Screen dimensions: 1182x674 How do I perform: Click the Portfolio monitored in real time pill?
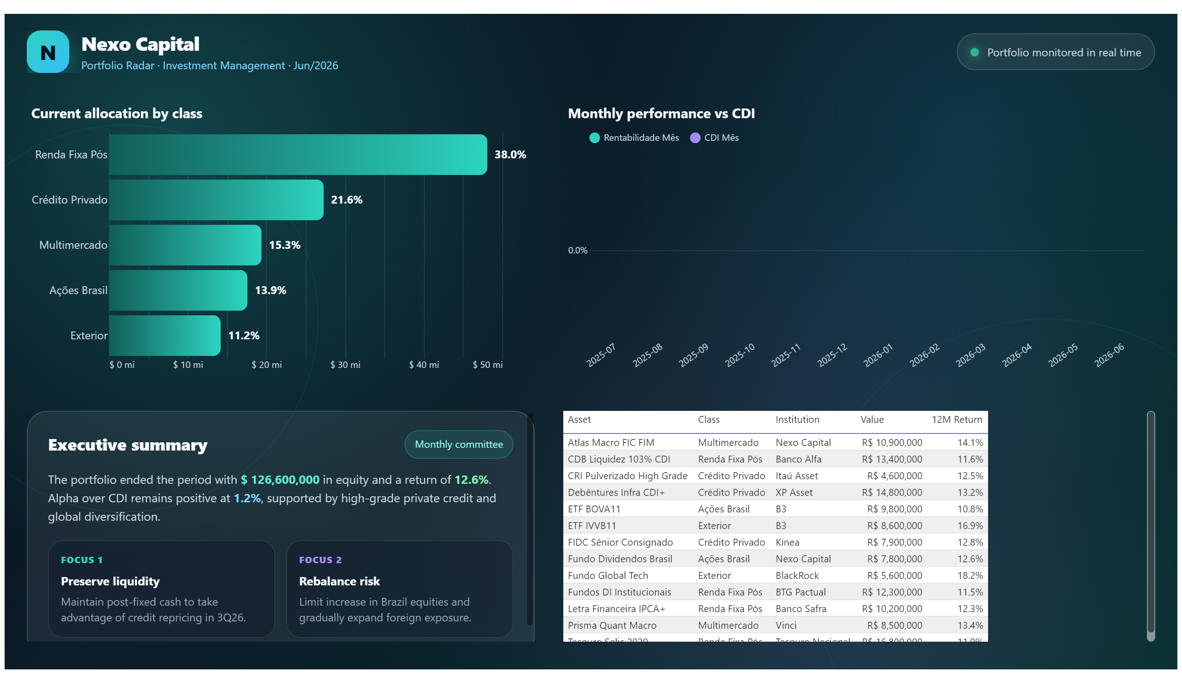tap(1055, 52)
